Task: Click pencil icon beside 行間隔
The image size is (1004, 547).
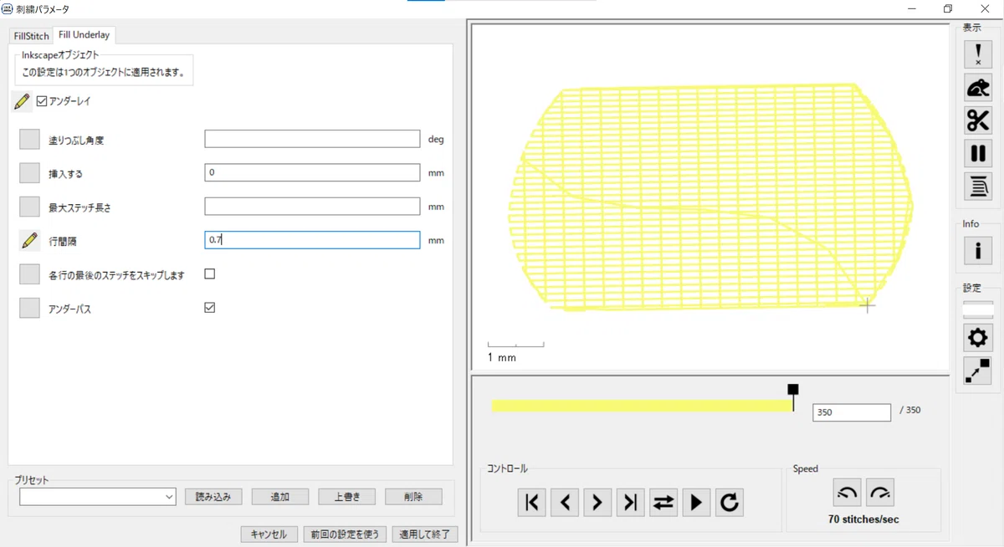Action: pyautogui.click(x=29, y=241)
